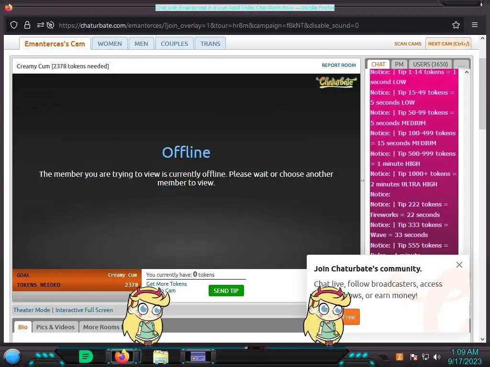
Task: Click the chaturbate.com URL address field
Action: click(x=209, y=26)
